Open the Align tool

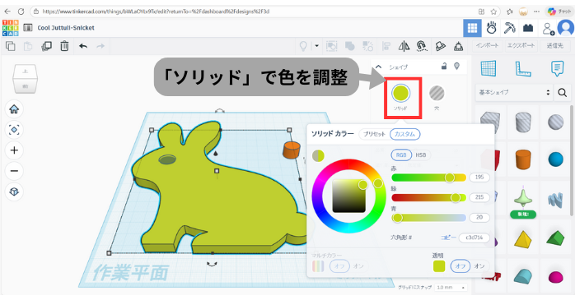386,46
